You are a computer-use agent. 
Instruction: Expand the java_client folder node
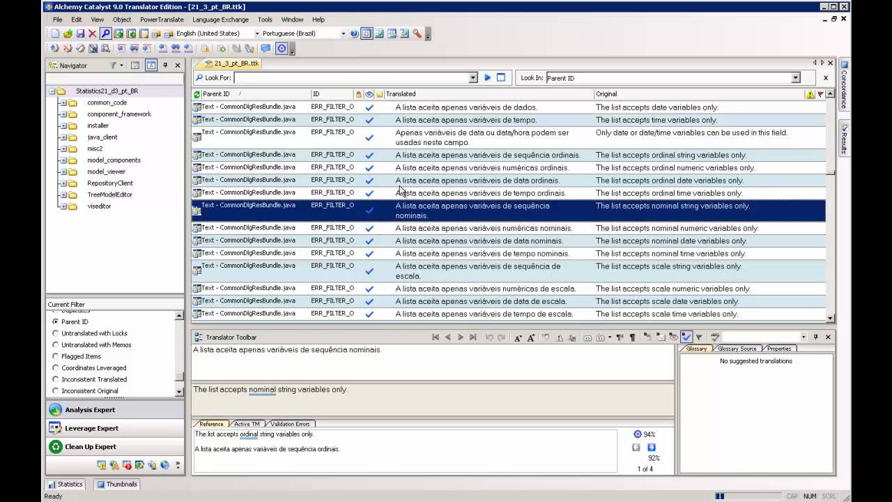click(x=63, y=137)
